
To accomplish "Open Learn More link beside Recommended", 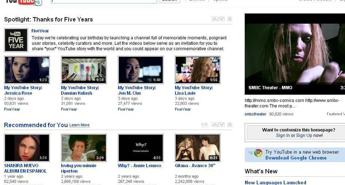I will point(79,125).
